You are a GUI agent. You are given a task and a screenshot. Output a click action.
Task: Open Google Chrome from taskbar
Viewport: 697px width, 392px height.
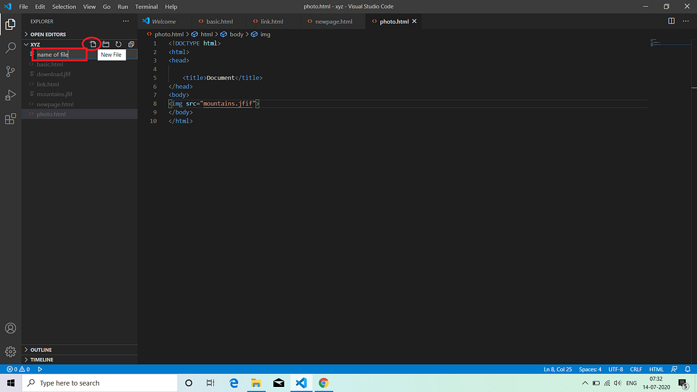pos(324,383)
